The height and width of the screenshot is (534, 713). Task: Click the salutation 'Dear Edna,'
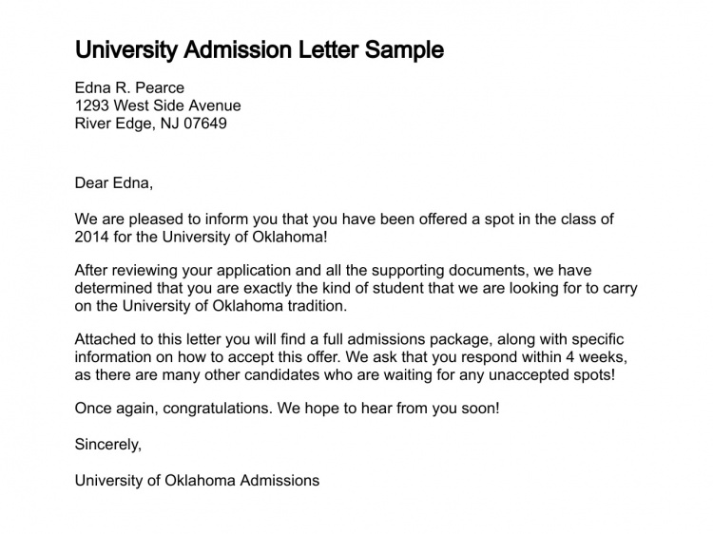tap(114, 183)
